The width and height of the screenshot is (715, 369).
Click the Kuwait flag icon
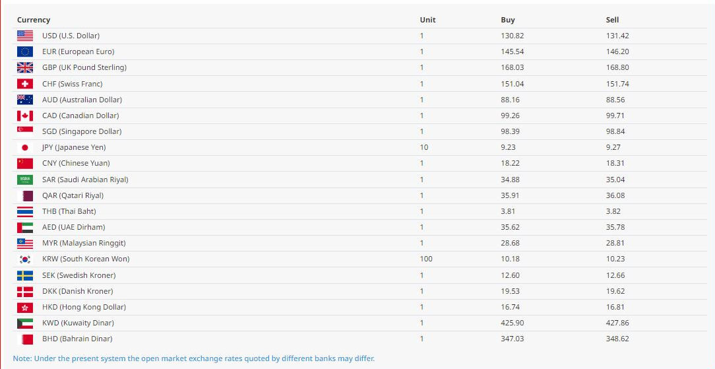click(x=25, y=323)
